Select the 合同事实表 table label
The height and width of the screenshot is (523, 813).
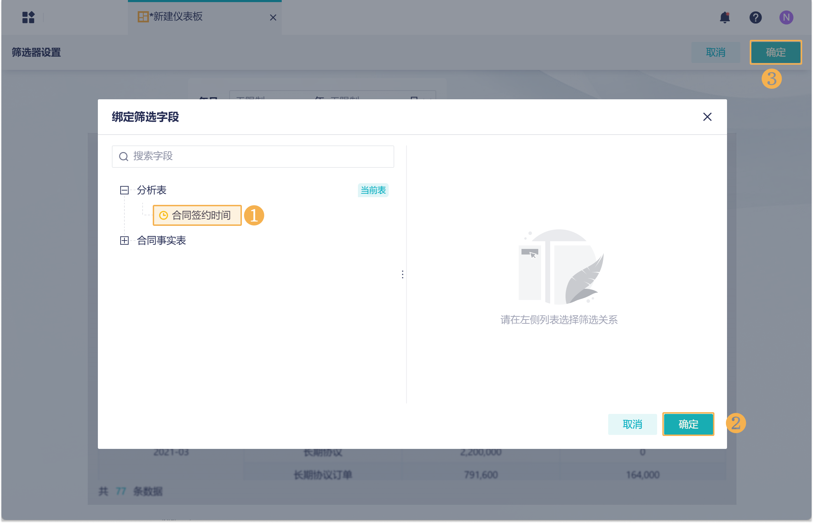[x=161, y=241]
